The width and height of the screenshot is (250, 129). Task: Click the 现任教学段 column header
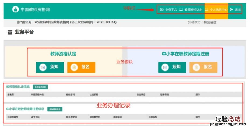pyautogui.click(x=72, y=117)
